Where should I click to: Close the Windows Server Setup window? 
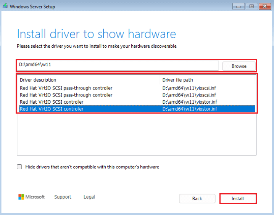264,6
